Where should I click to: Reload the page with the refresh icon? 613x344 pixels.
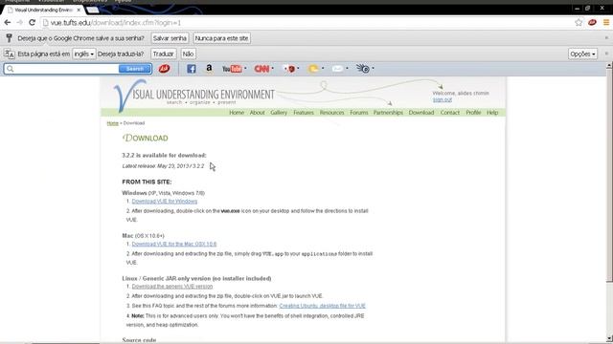32,23
